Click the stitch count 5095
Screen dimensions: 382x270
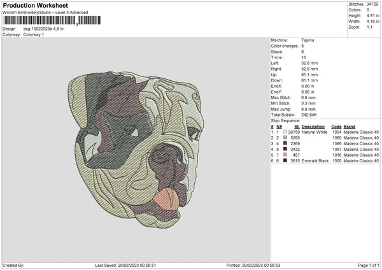(x=295, y=138)
